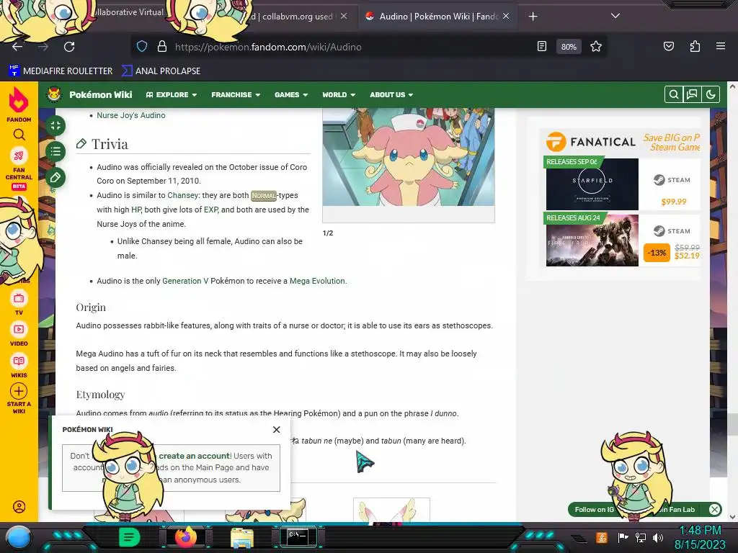The height and width of the screenshot is (553, 738).
Task: Bookmark this page with the star icon
Action: [596, 47]
